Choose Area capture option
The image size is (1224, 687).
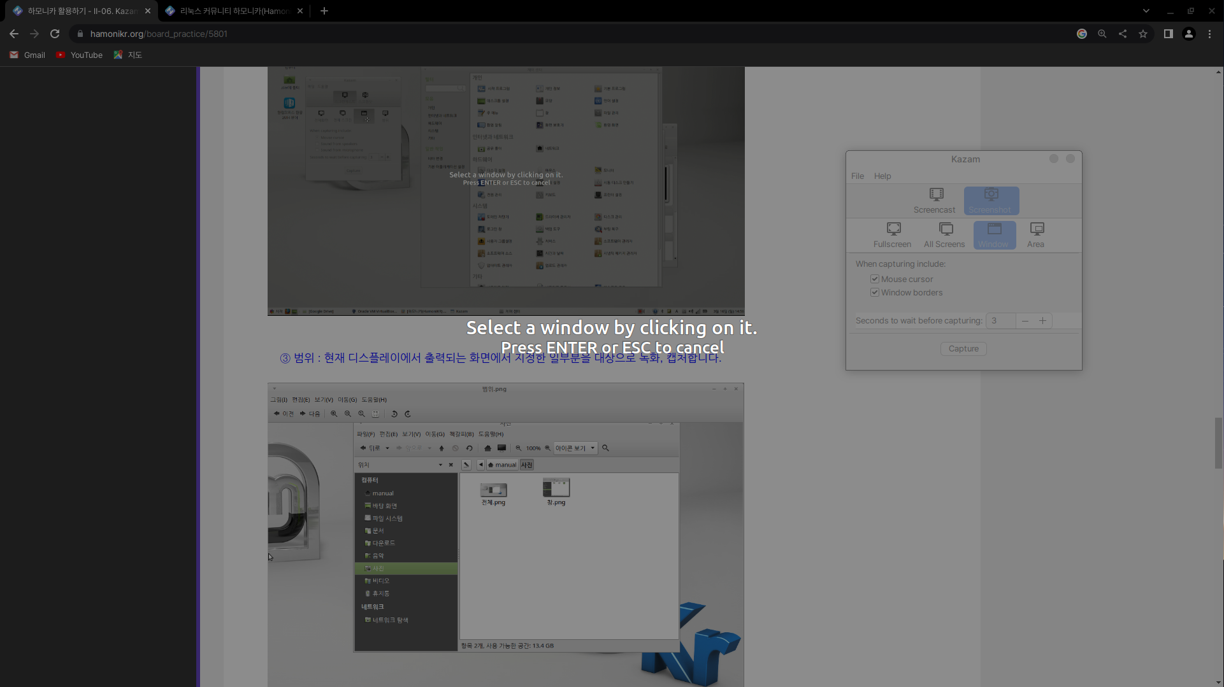click(1036, 235)
